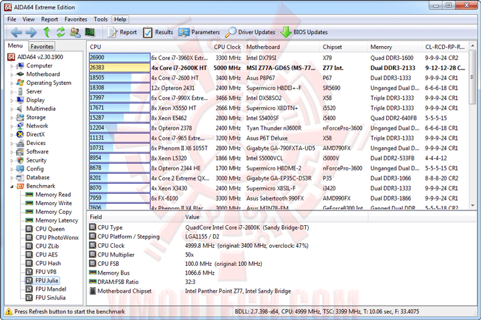Open the Memory Read benchmark

[x=48, y=194]
